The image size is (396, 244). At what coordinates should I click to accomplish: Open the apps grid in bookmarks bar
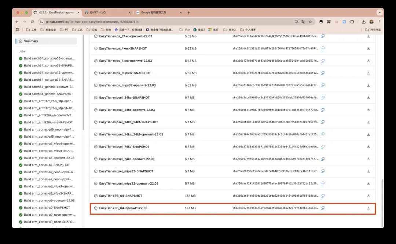[x=18, y=30]
